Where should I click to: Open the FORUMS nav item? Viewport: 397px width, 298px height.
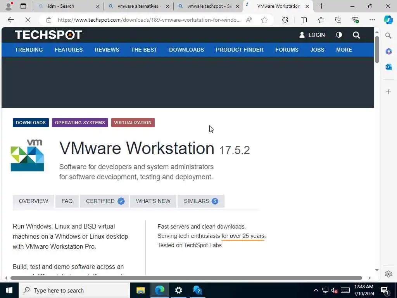(287, 50)
